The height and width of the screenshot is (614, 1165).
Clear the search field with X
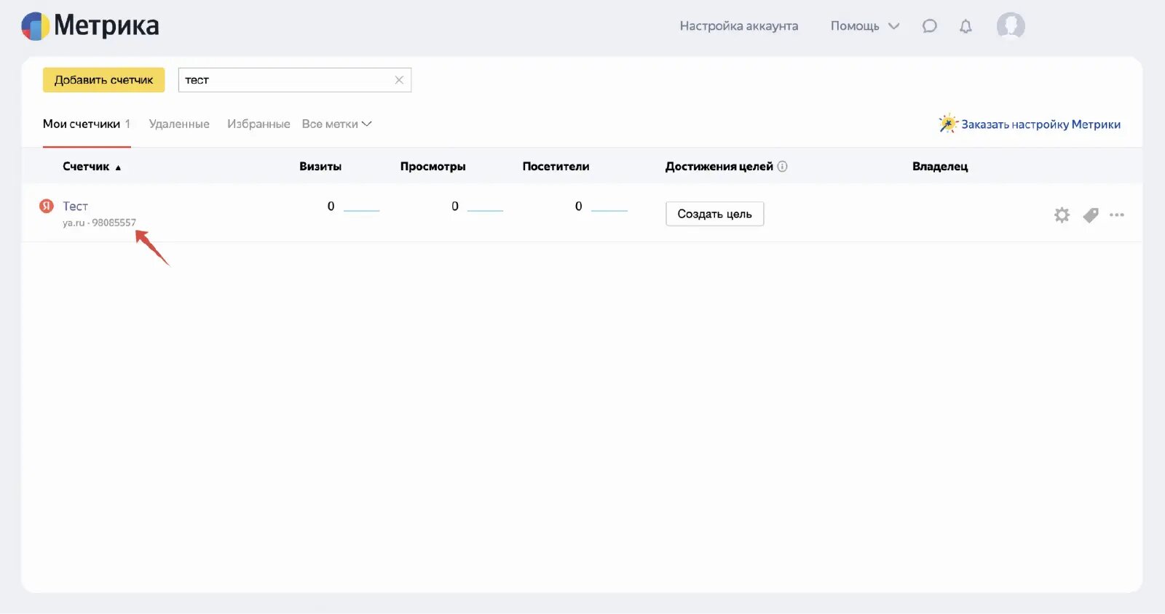399,80
